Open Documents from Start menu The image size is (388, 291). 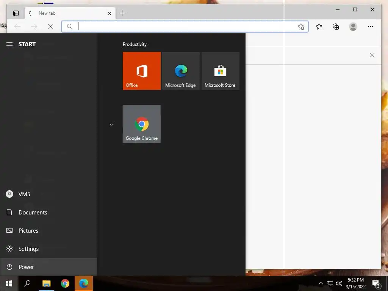(x=48, y=212)
